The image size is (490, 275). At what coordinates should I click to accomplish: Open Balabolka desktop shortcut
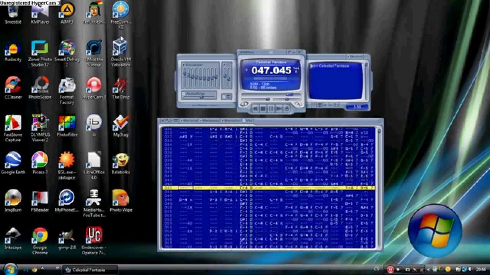121,163
